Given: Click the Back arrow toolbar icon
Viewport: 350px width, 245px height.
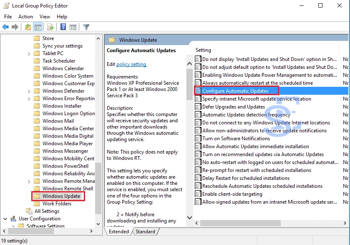Looking at the screenshot, I should pyautogui.click(x=5, y=27).
